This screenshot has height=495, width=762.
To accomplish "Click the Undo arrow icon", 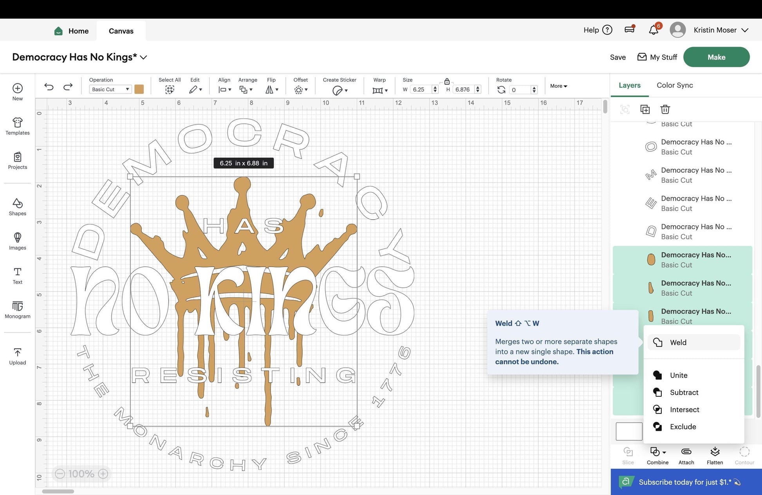I will coord(49,87).
